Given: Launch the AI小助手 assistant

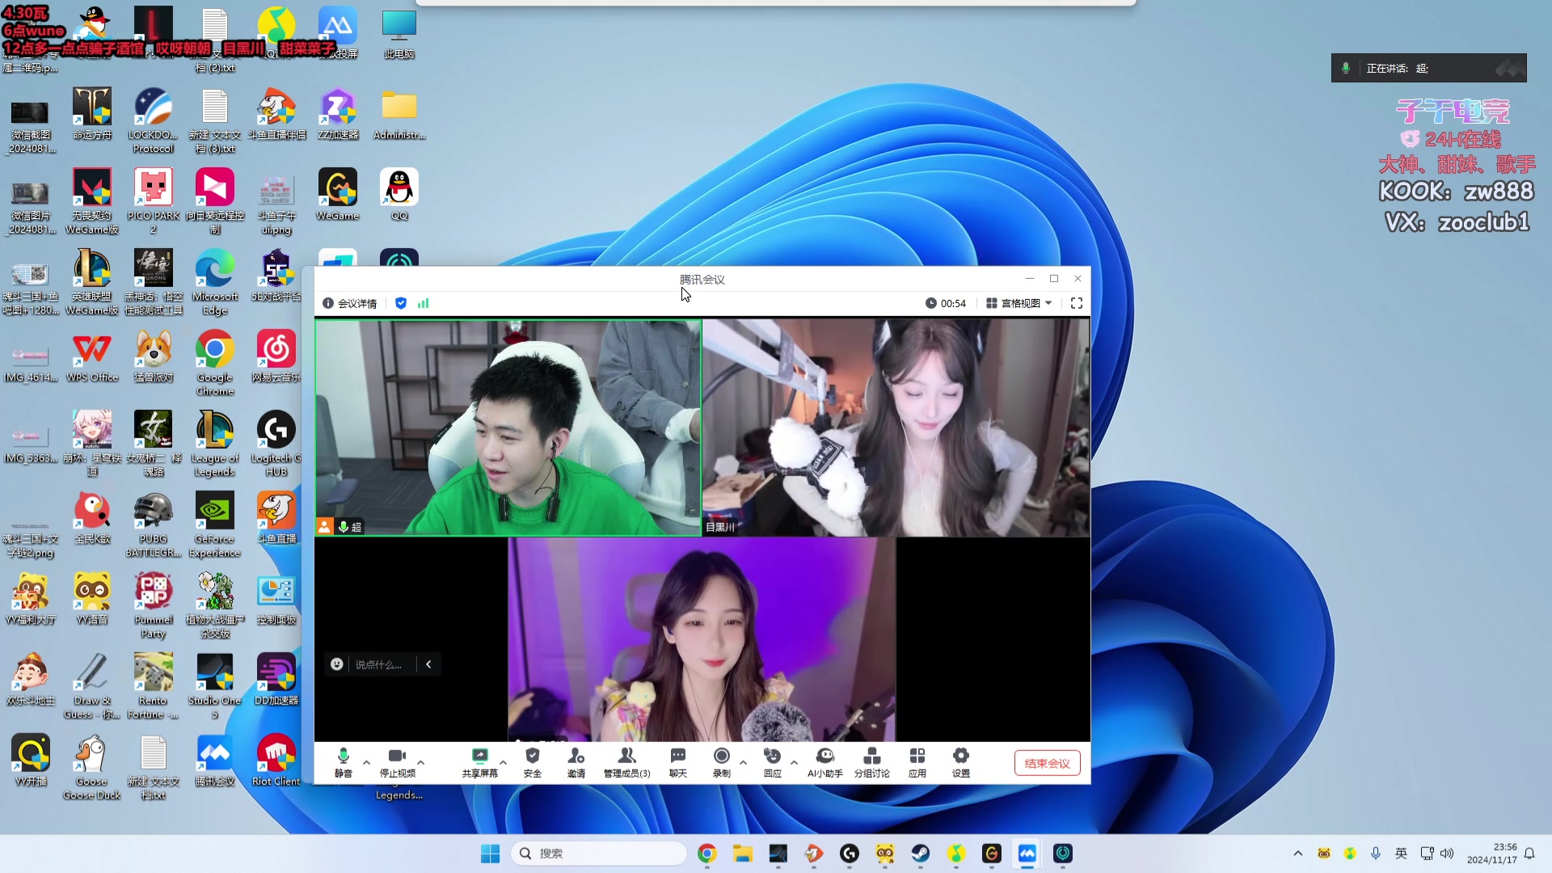Looking at the screenshot, I should (824, 762).
